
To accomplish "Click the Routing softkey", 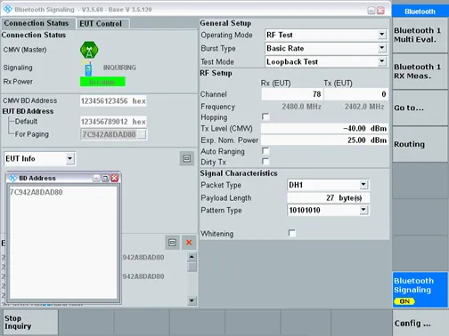I will coord(420,144).
